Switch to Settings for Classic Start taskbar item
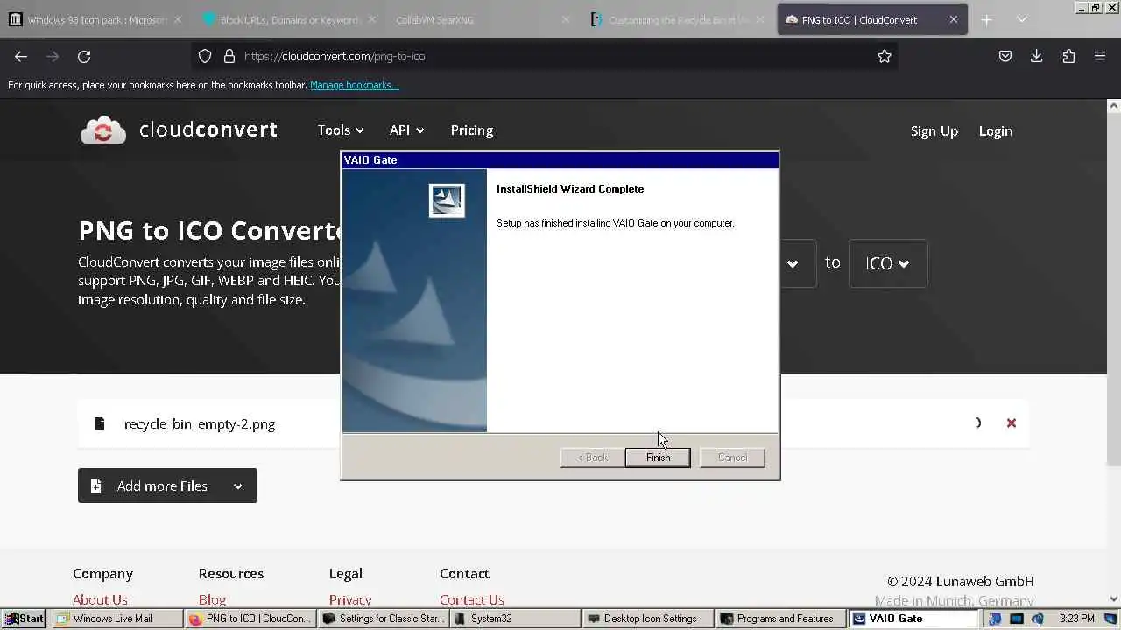The width and height of the screenshot is (1121, 630). point(383,619)
